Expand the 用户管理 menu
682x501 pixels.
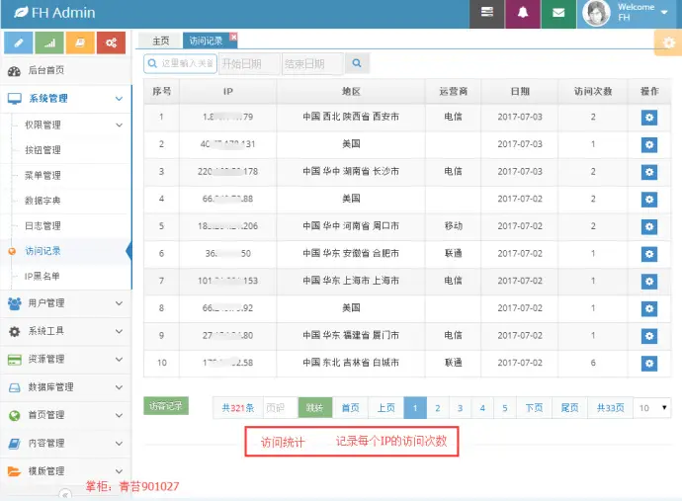click(x=65, y=303)
